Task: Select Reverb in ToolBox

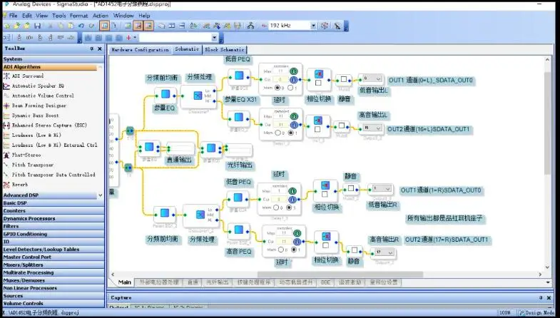Action: 20,185
